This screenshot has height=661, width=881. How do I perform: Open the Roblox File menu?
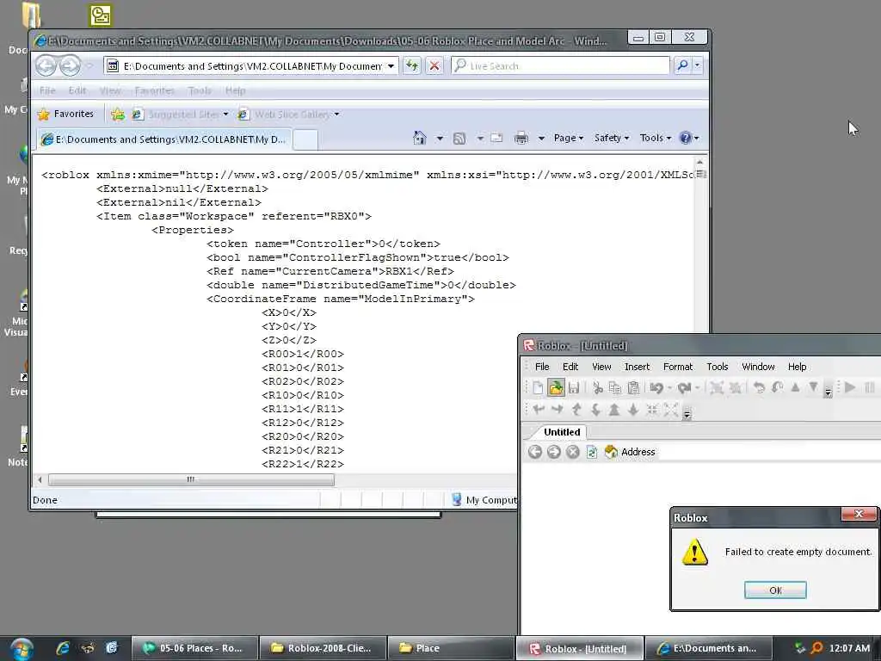[542, 367]
